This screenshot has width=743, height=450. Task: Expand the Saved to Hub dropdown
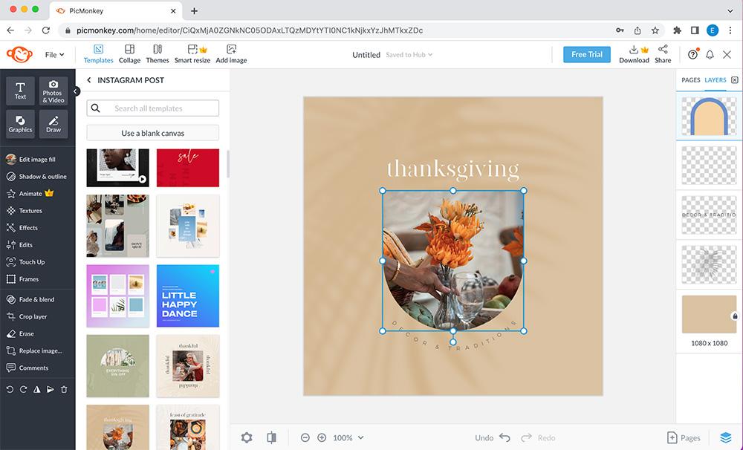411,54
